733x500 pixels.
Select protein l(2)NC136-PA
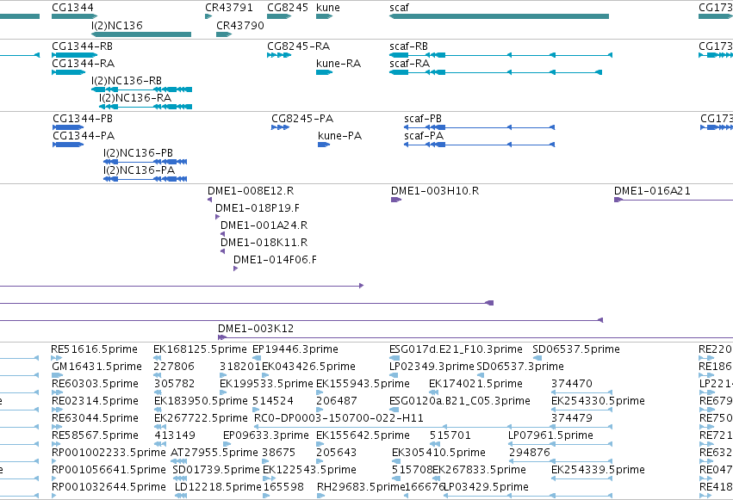(x=146, y=179)
